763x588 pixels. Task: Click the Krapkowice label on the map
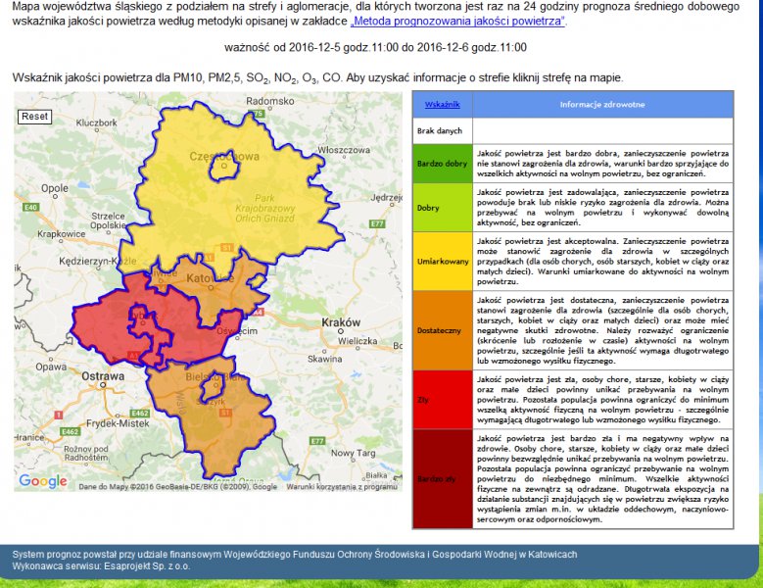(x=62, y=234)
